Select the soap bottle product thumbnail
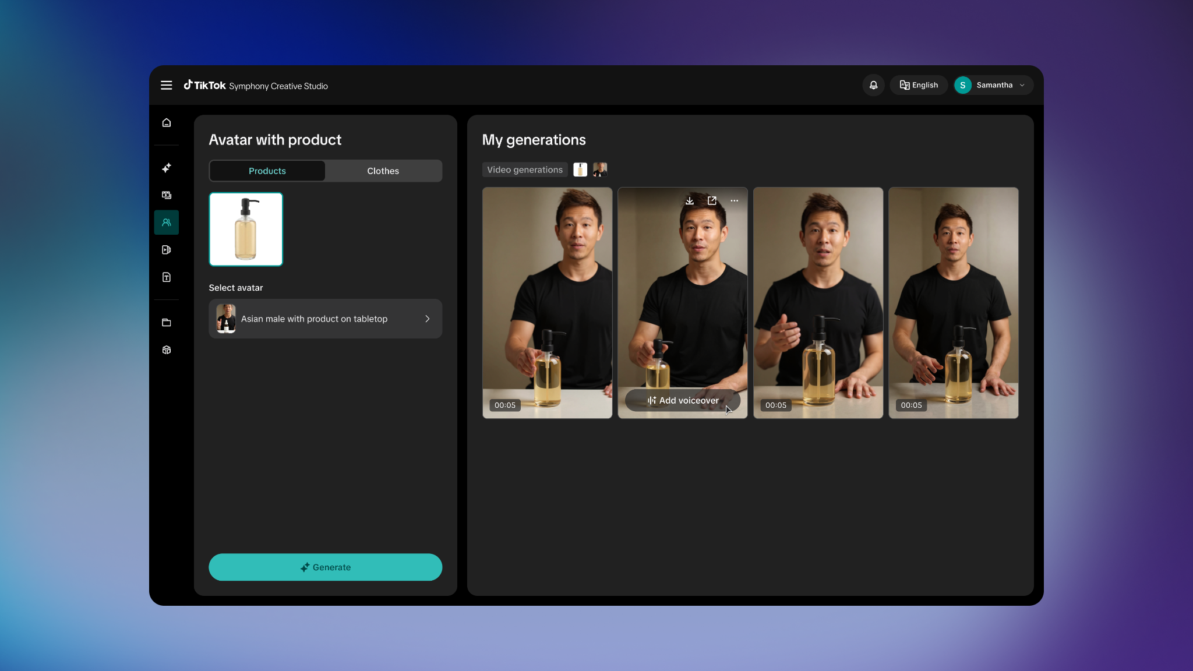The height and width of the screenshot is (671, 1193). (x=245, y=229)
